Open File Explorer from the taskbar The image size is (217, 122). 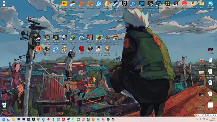click(14, 119)
